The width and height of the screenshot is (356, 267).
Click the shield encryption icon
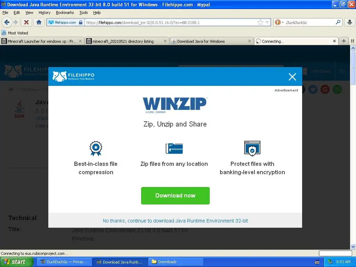tap(252, 148)
